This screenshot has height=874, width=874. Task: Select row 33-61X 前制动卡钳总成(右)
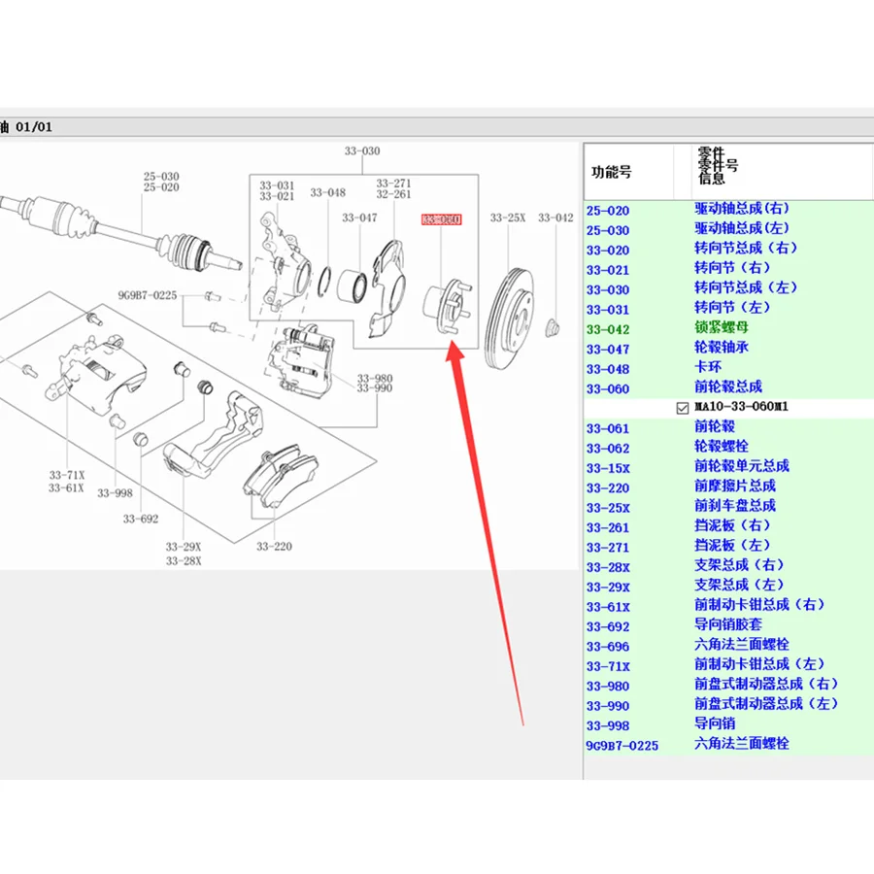pyautogui.click(x=728, y=606)
